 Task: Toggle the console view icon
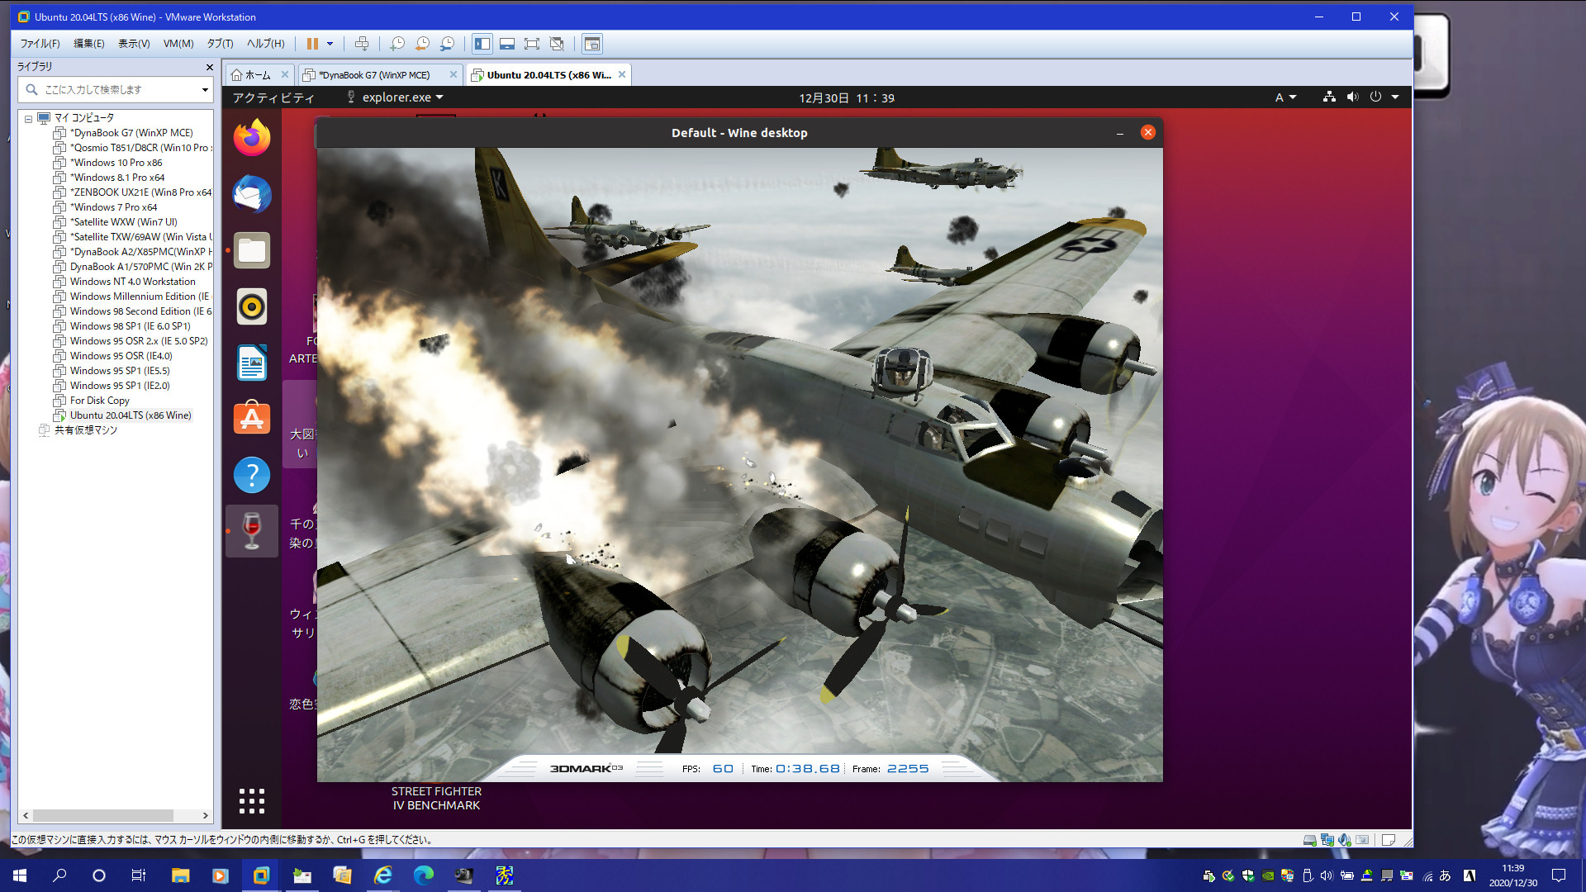[x=592, y=44]
